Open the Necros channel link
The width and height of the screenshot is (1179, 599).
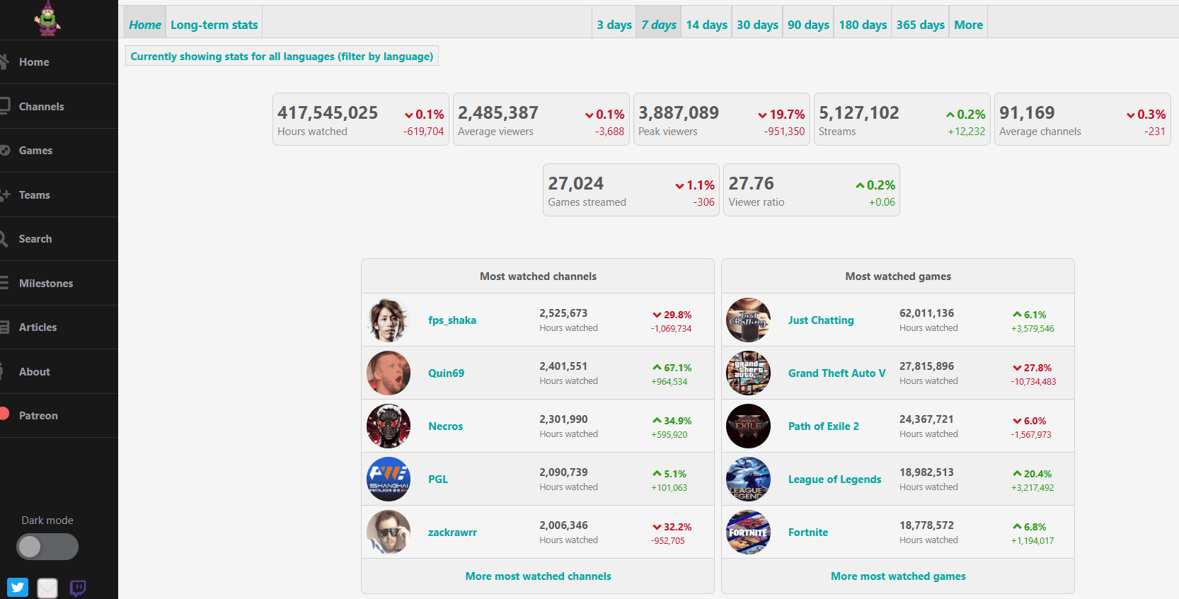coord(446,426)
